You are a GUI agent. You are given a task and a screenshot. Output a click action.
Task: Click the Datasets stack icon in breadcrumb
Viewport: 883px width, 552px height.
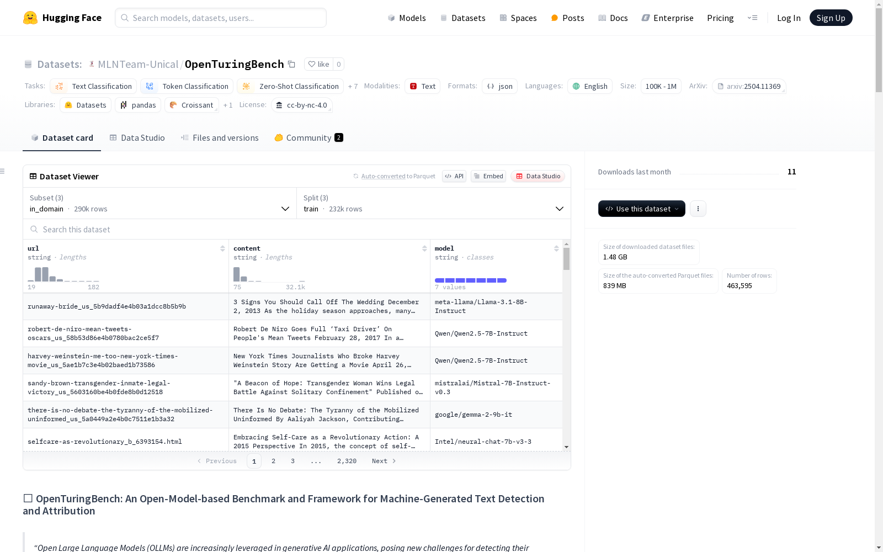(x=28, y=64)
